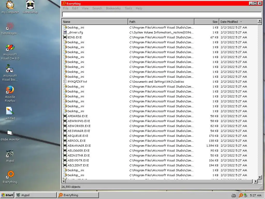
Task: Click the 67 KB size cell
Action: point(214,37)
